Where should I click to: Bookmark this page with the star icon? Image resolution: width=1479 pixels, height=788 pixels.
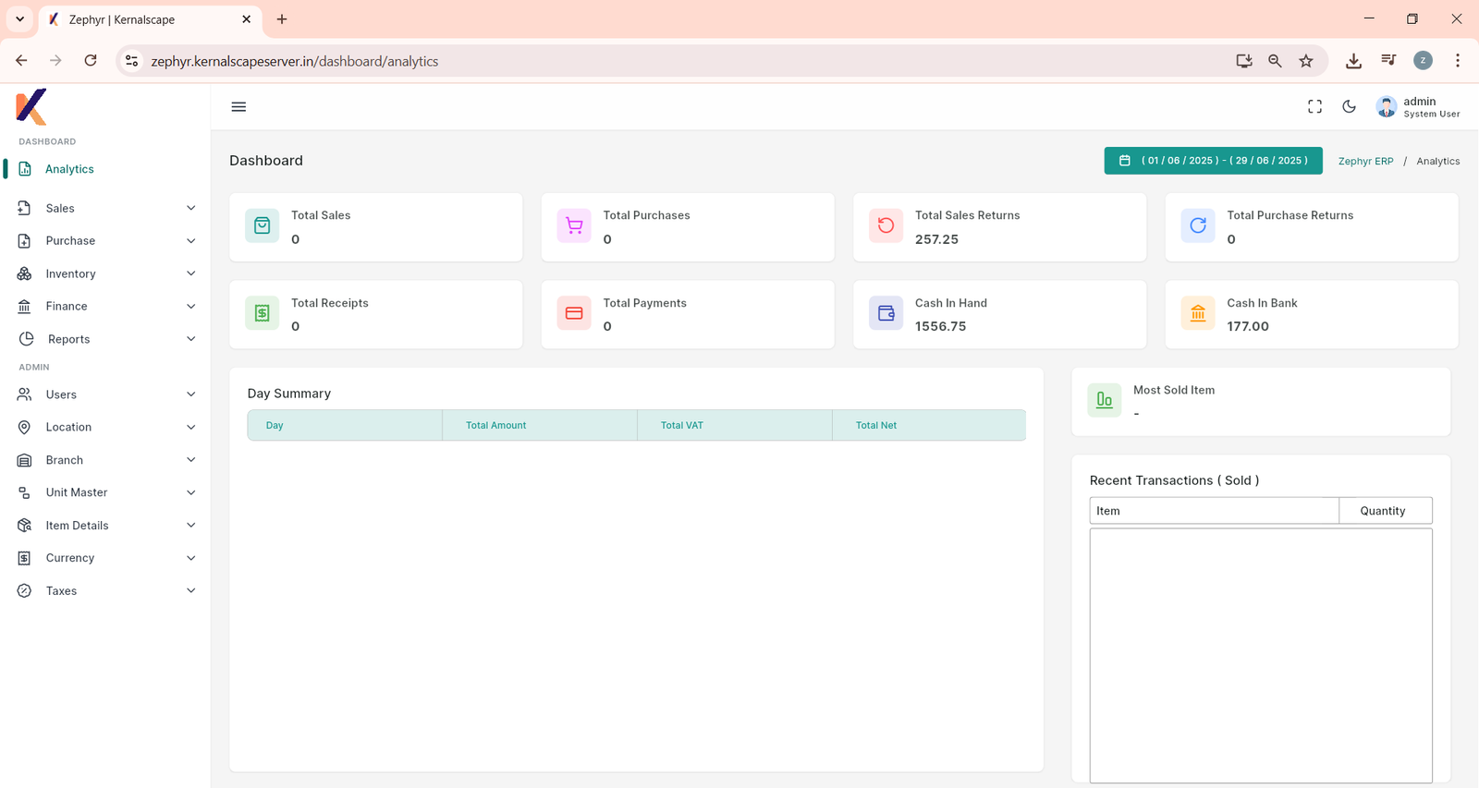pos(1306,61)
